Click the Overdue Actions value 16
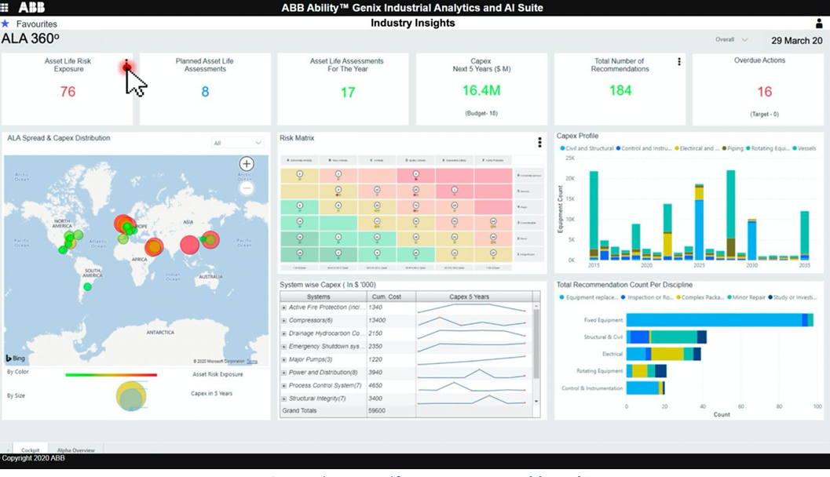 (x=764, y=92)
